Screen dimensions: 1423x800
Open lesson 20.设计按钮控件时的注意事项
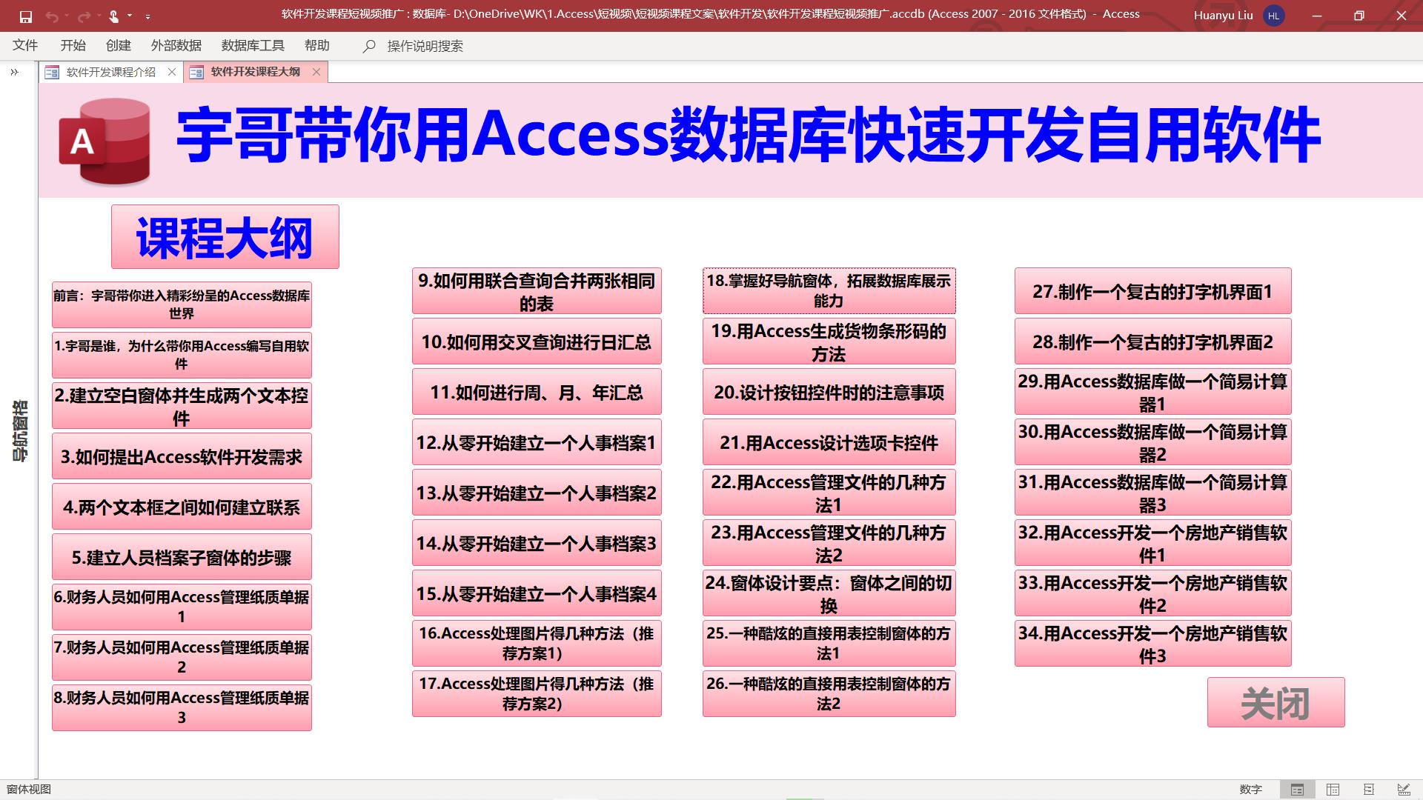coord(829,391)
